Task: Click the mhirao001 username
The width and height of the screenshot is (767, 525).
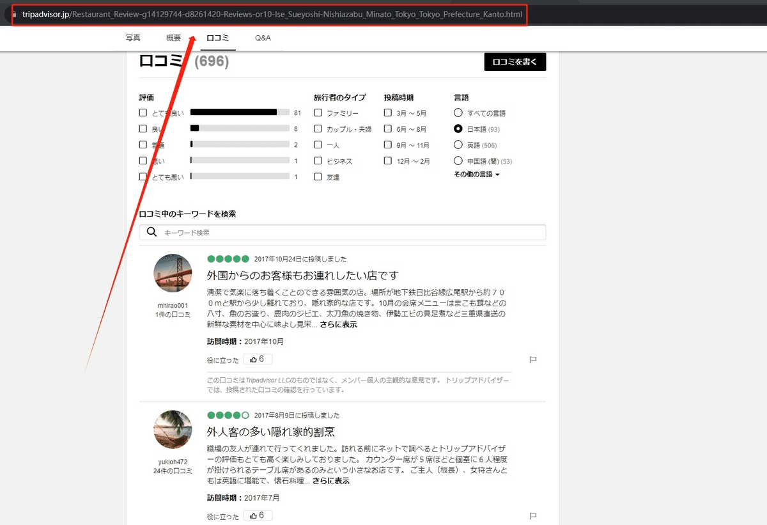Action: (173, 306)
